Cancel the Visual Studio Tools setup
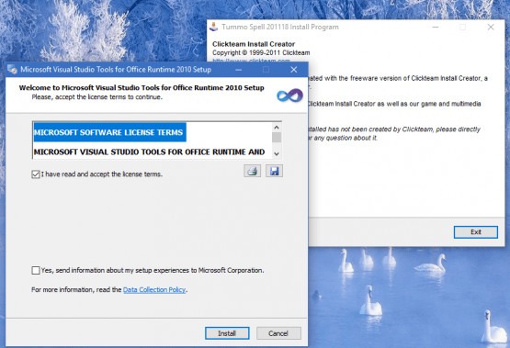510x348 pixels. (278, 333)
